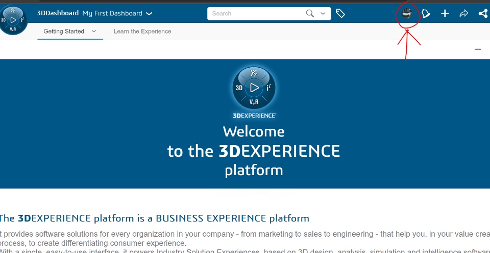Switch to the Learn the Experience tab

[x=142, y=32]
